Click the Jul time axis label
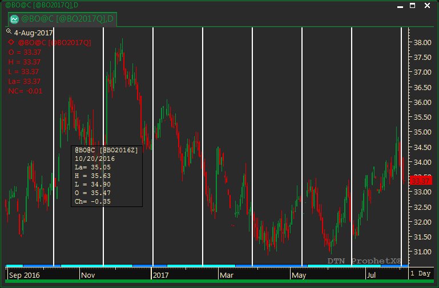439x288 pixels. pyautogui.click(x=371, y=275)
